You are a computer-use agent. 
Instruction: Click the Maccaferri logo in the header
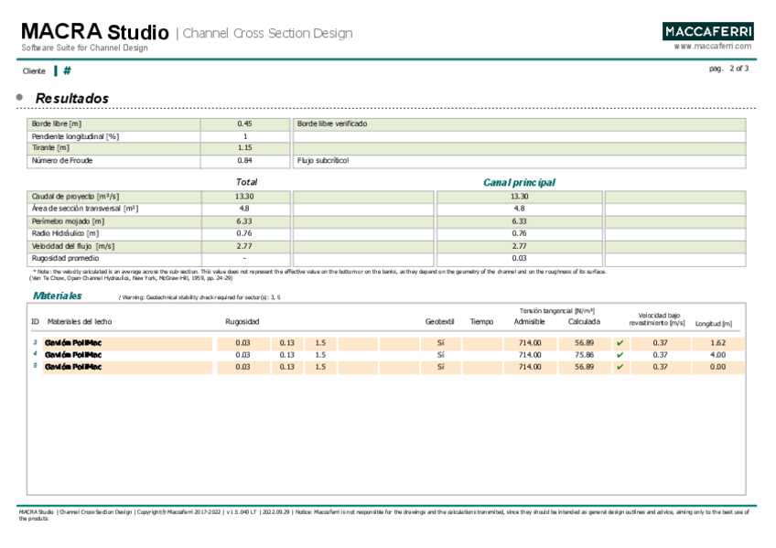coord(707,31)
